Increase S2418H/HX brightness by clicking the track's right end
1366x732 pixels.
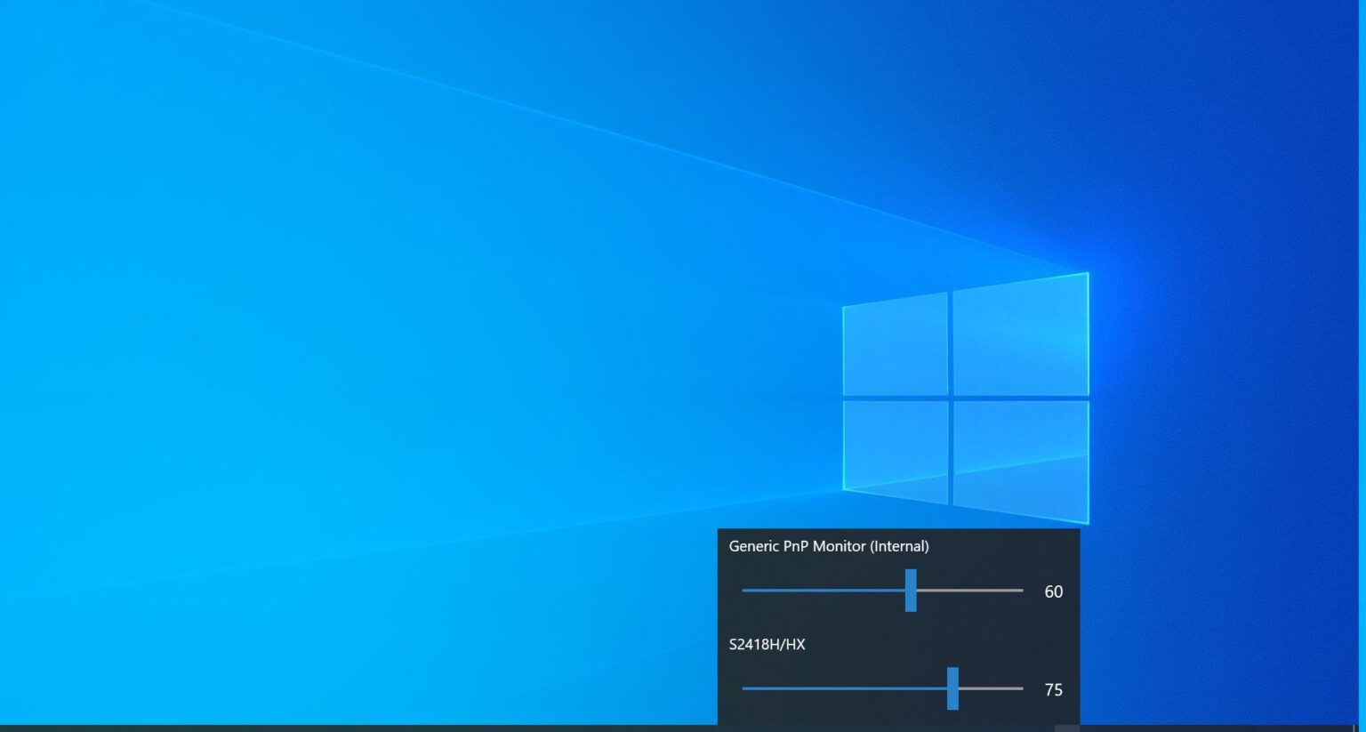pyautogui.click(x=1018, y=688)
